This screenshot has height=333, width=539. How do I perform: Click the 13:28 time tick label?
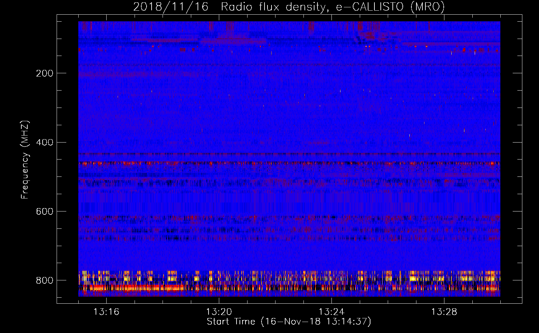(x=444, y=312)
